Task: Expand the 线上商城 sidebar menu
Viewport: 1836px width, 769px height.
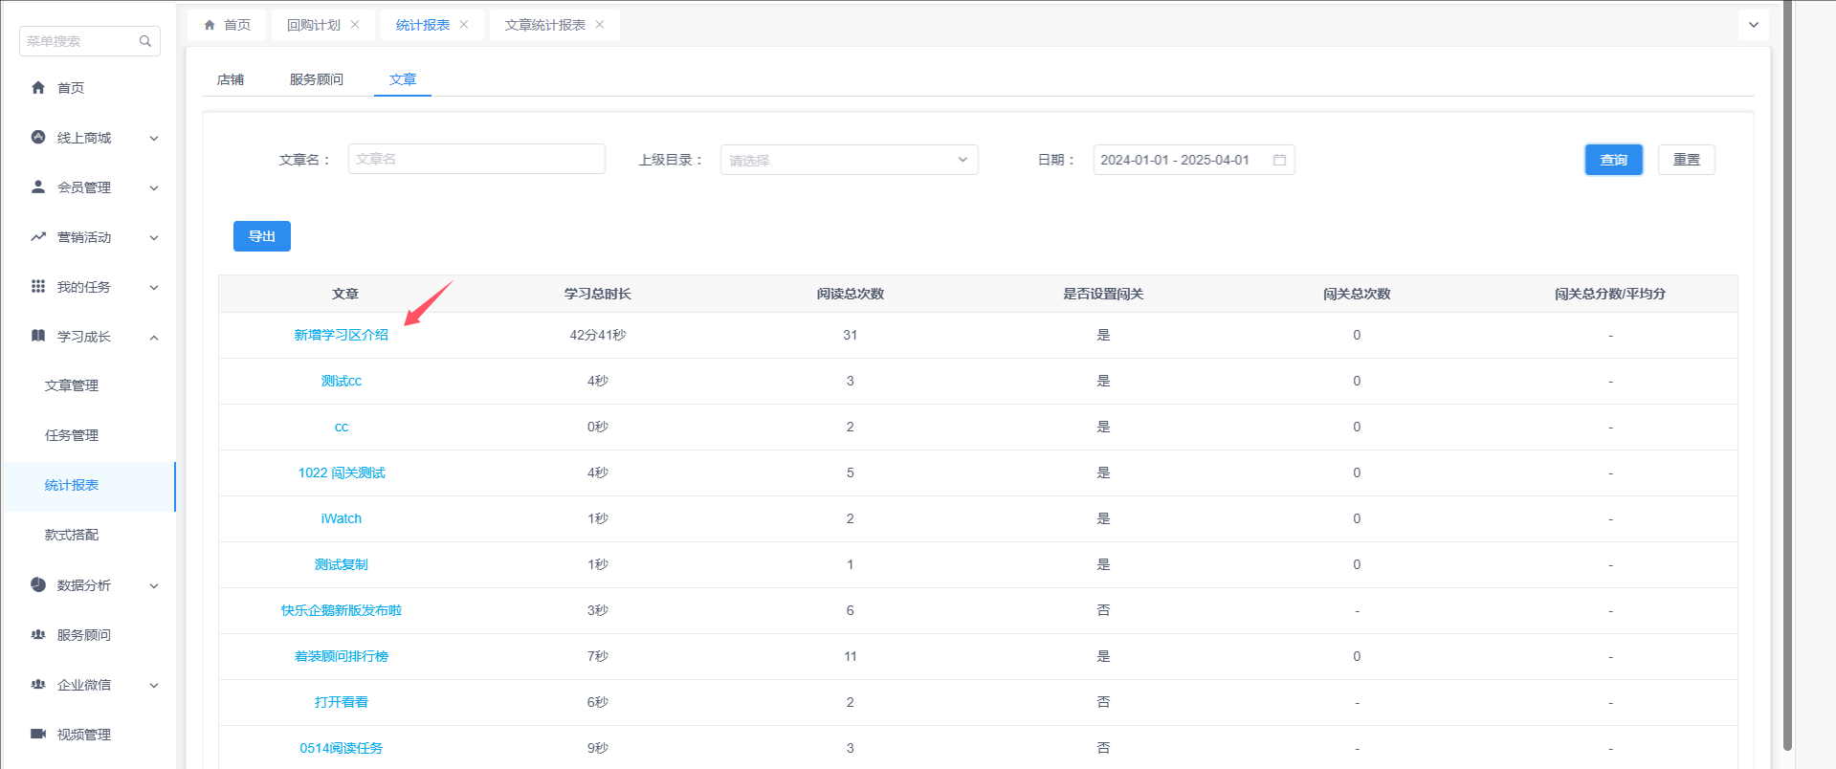Action: (153, 139)
